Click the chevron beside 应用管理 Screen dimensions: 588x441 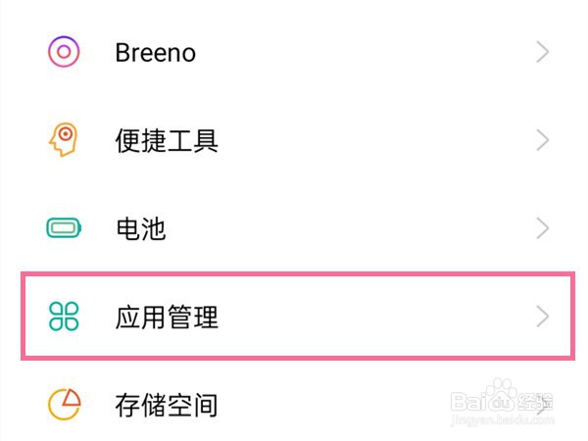coord(542,317)
